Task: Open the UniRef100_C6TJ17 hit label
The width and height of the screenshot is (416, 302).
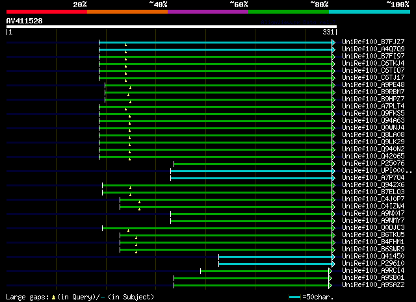Action: point(373,77)
